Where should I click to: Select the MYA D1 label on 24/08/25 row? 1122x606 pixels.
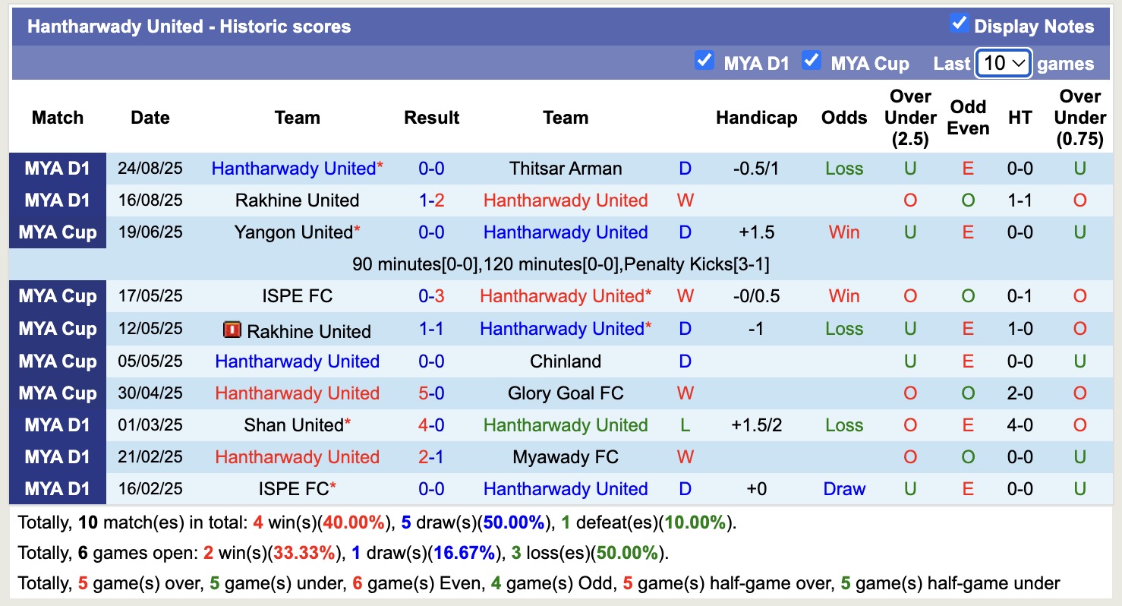coord(58,169)
